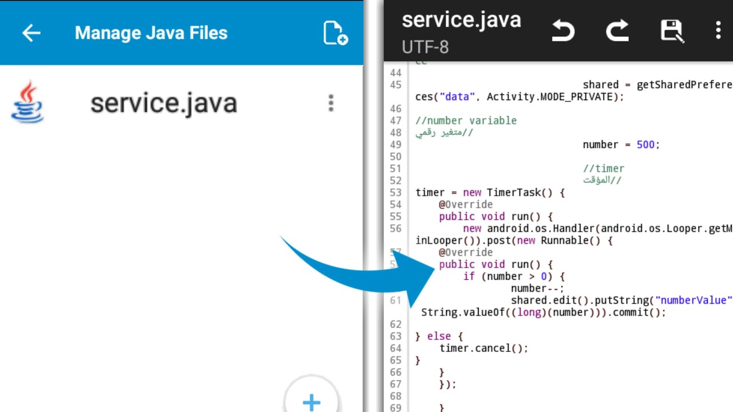The image size is (733, 412).
Task: Open service.java in the file list
Action: point(164,103)
